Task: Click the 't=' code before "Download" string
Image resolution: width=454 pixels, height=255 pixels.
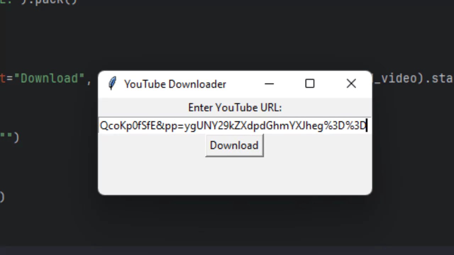Action: pyautogui.click(x=7, y=78)
